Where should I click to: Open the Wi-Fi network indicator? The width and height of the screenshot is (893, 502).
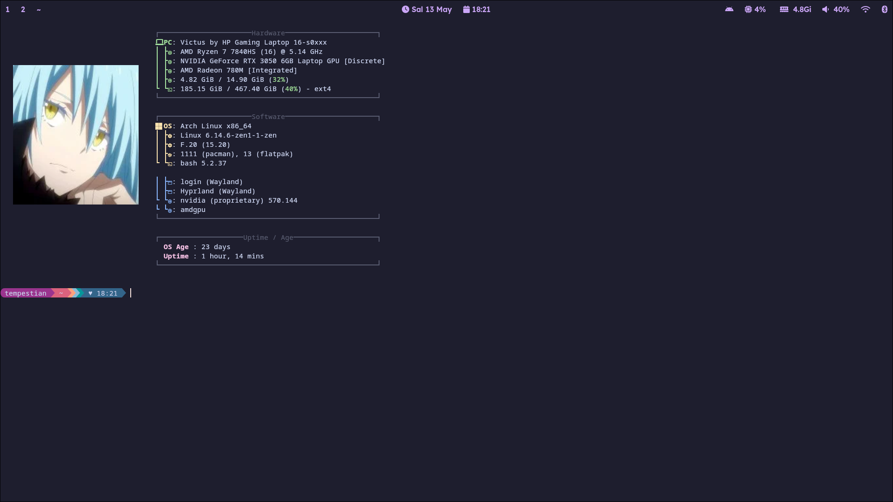(865, 9)
